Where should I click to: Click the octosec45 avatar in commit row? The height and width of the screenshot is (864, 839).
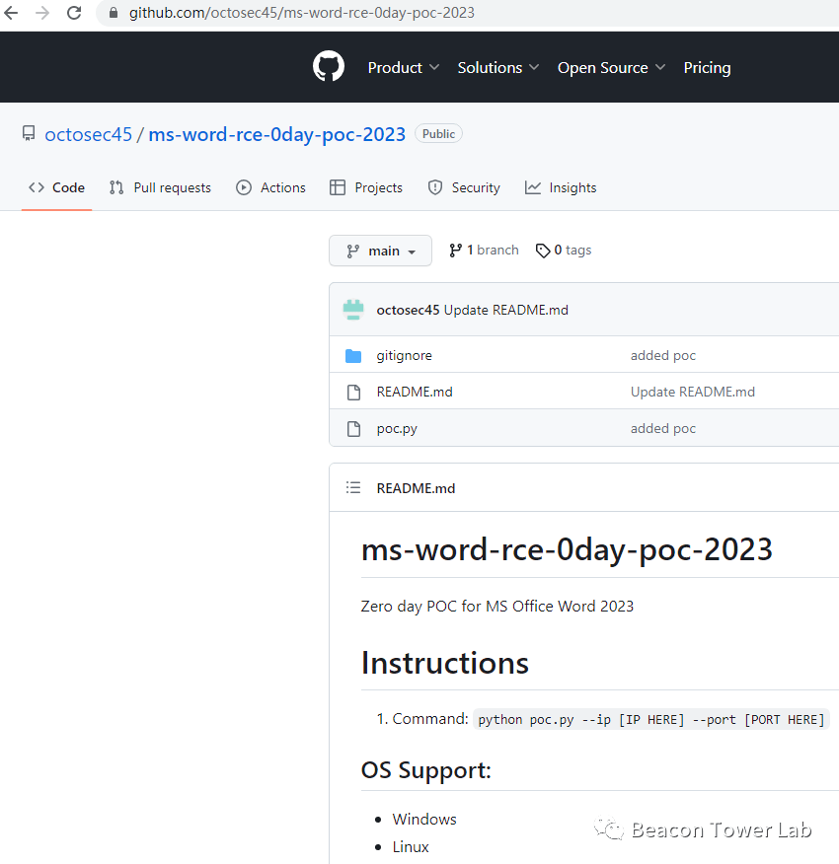click(x=353, y=310)
